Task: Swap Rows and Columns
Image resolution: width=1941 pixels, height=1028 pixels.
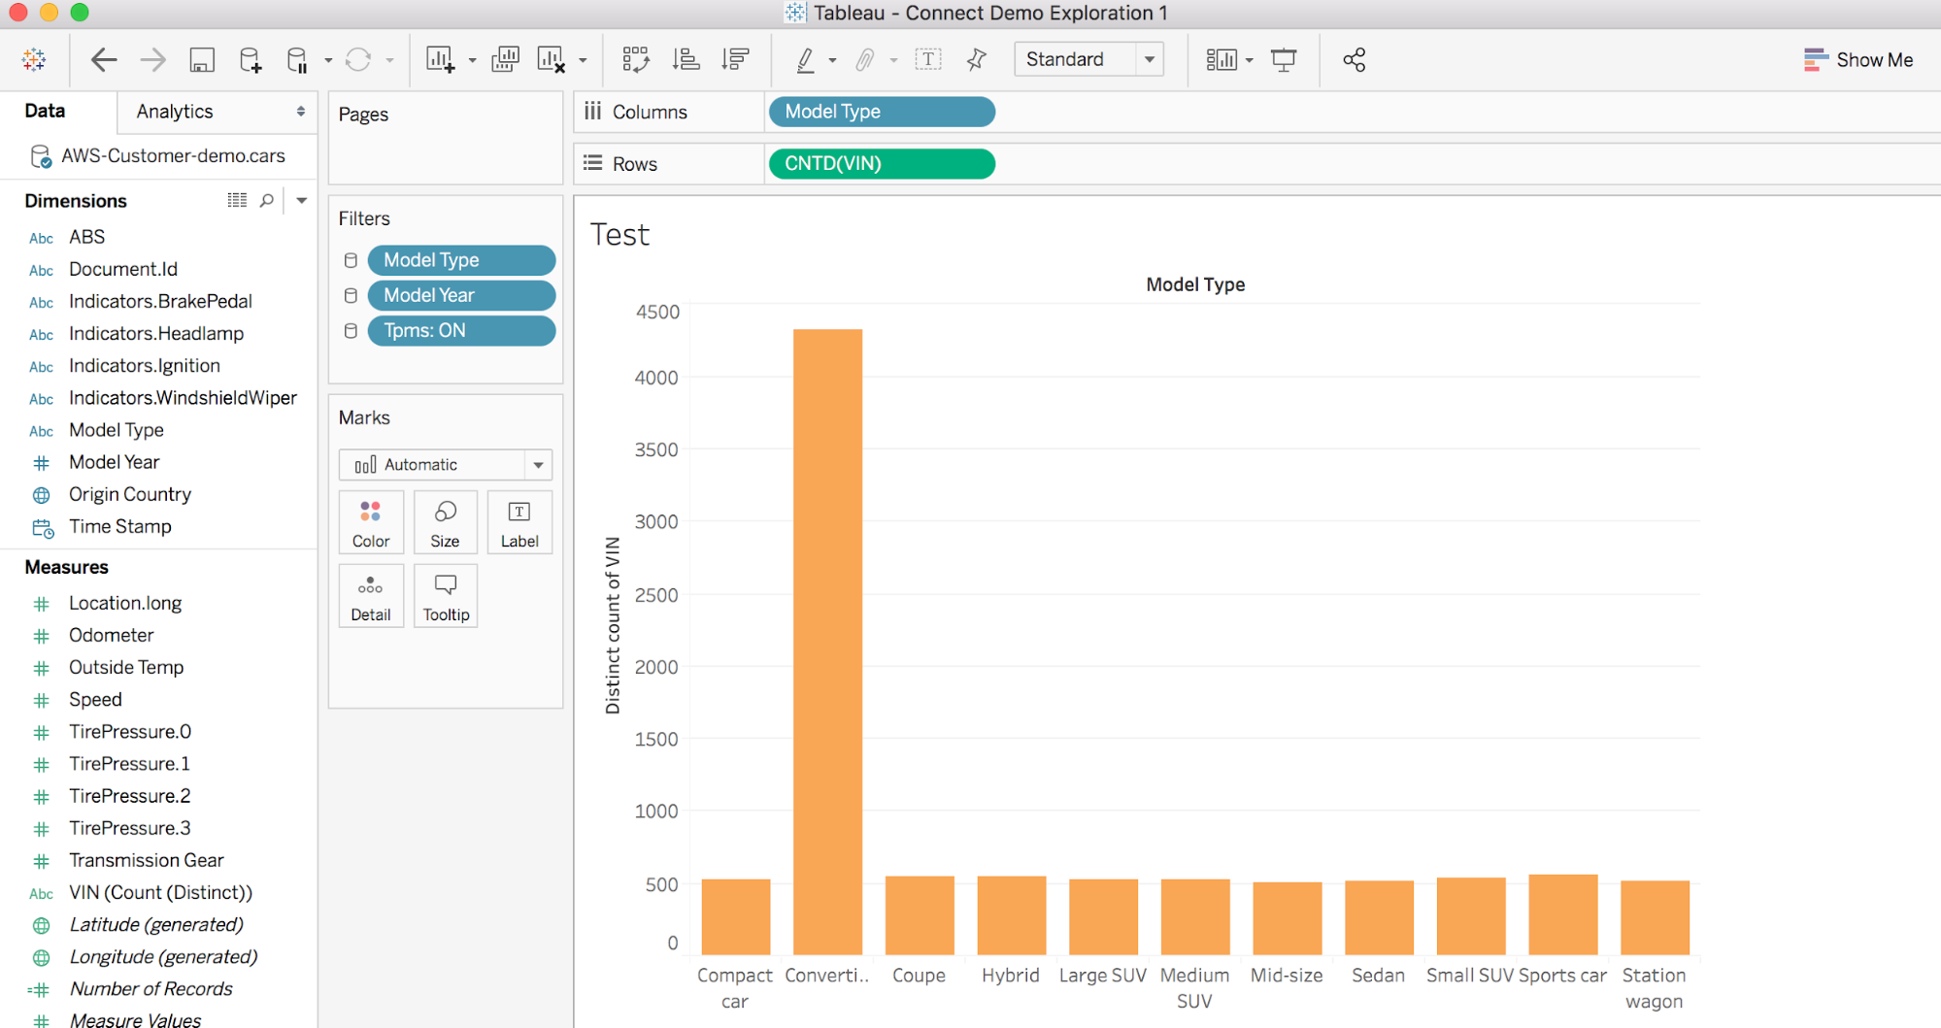Action: [x=636, y=59]
